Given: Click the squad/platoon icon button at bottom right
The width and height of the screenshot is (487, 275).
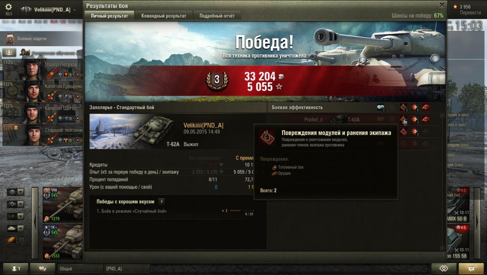Looking at the screenshot, I should pyautogui.click(x=444, y=269).
